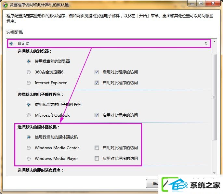Click the 选择默认的浏览器 heading
Image resolution: width=223 pixels, height=194 pixels.
pos(34,51)
